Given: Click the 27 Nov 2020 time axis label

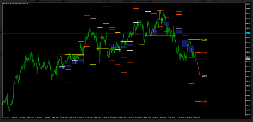Looking at the screenshot, I should pyautogui.click(x=6, y=117).
